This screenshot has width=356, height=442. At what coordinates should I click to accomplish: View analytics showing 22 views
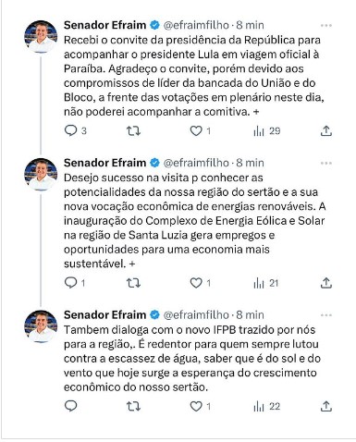point(266,407)
